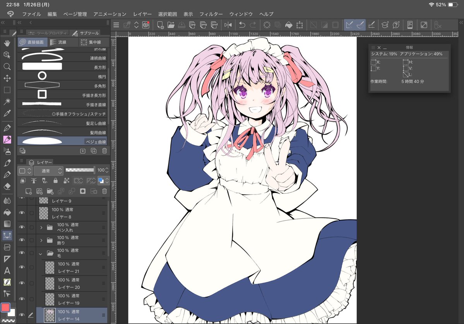Open the 編集 menu
The height and width of the screenshot is (324, 464).
click(x=52, y=14)
